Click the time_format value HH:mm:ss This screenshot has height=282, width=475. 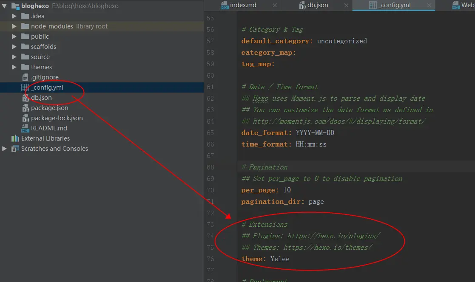311,144
